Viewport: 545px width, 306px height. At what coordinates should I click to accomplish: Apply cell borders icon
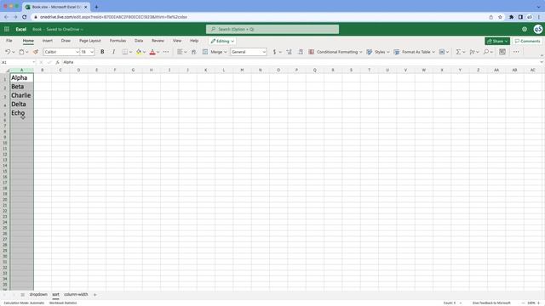tap(125, 52)
